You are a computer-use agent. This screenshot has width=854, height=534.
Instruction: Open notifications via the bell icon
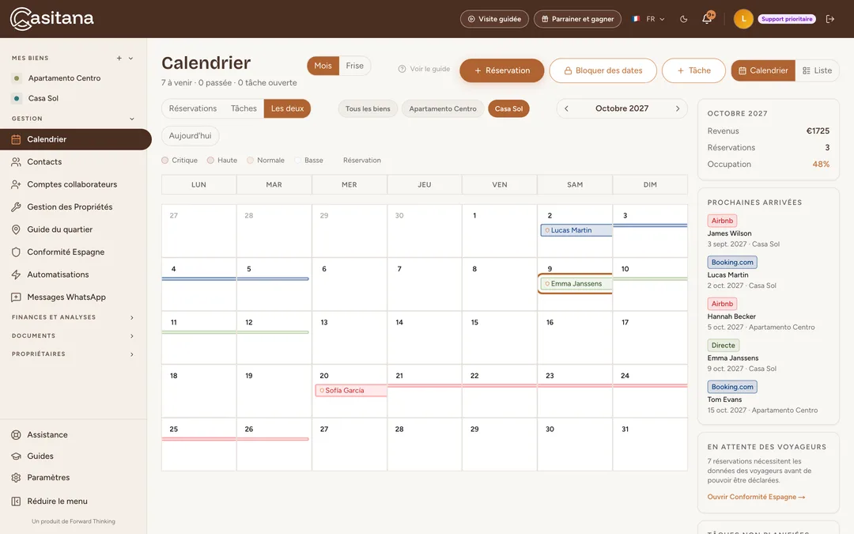pos(707,19)
